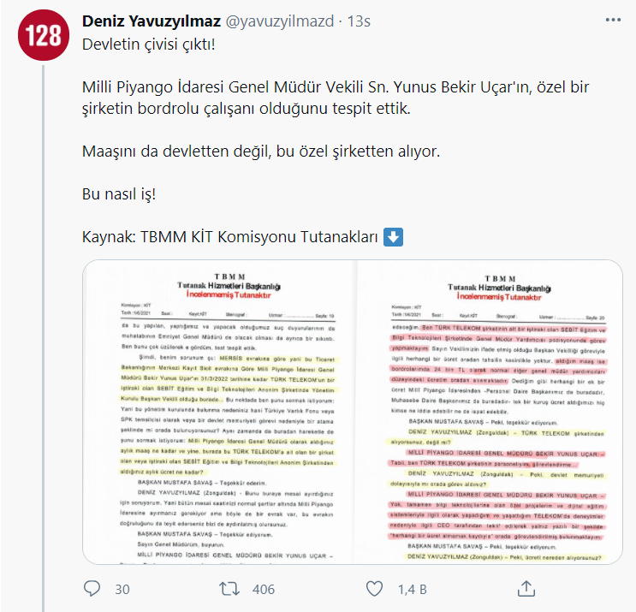Click the red highlighted passage in right page
636x612 pixels.
pyautogui.click(x=498, y=354)
